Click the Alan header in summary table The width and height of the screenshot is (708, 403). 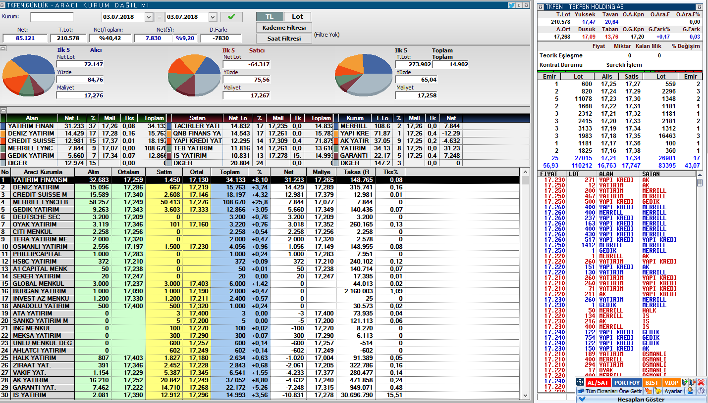coord(32,118)
